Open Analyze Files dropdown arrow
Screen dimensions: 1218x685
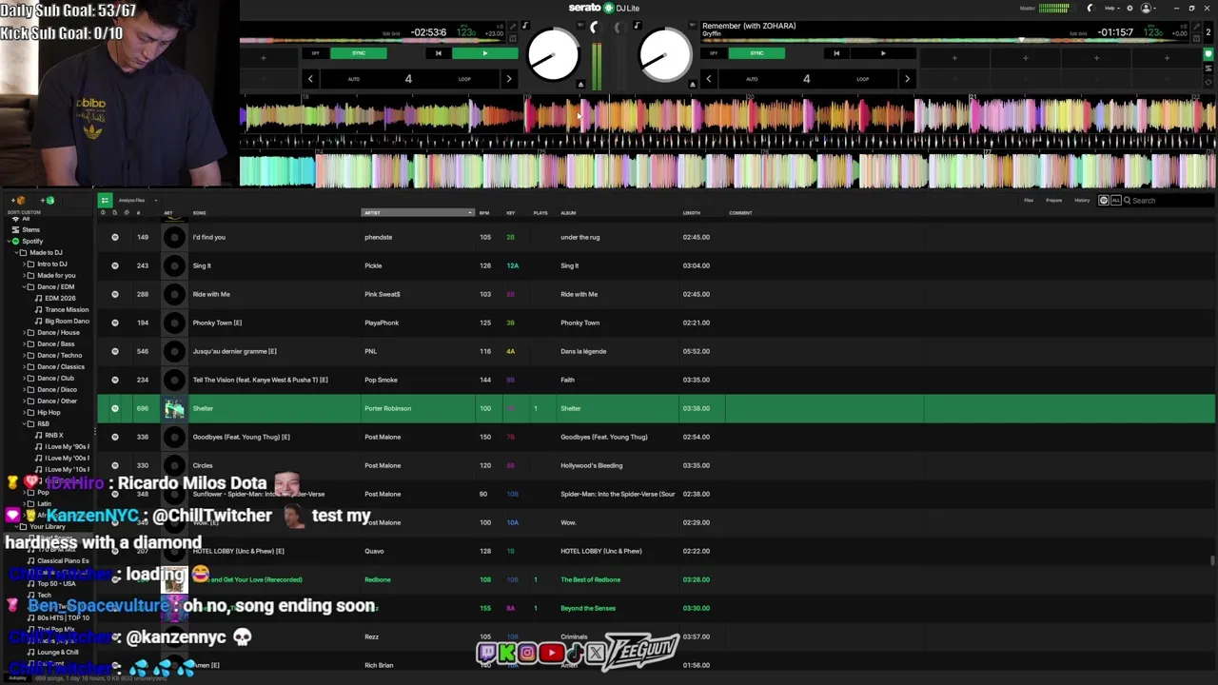tap(156, 201)
